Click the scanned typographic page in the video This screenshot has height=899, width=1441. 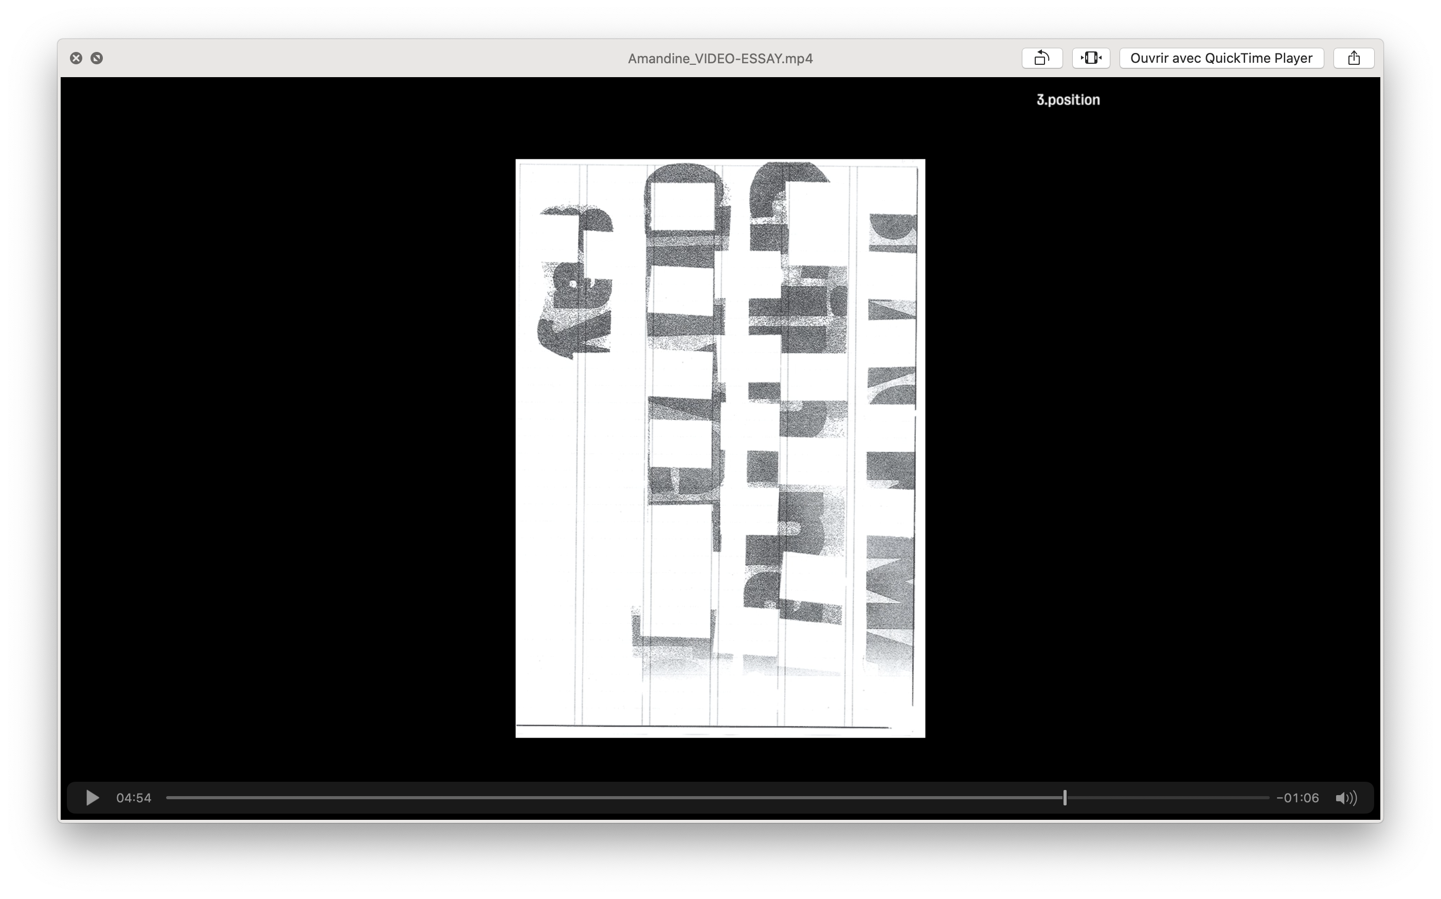[x=720, y=448]
